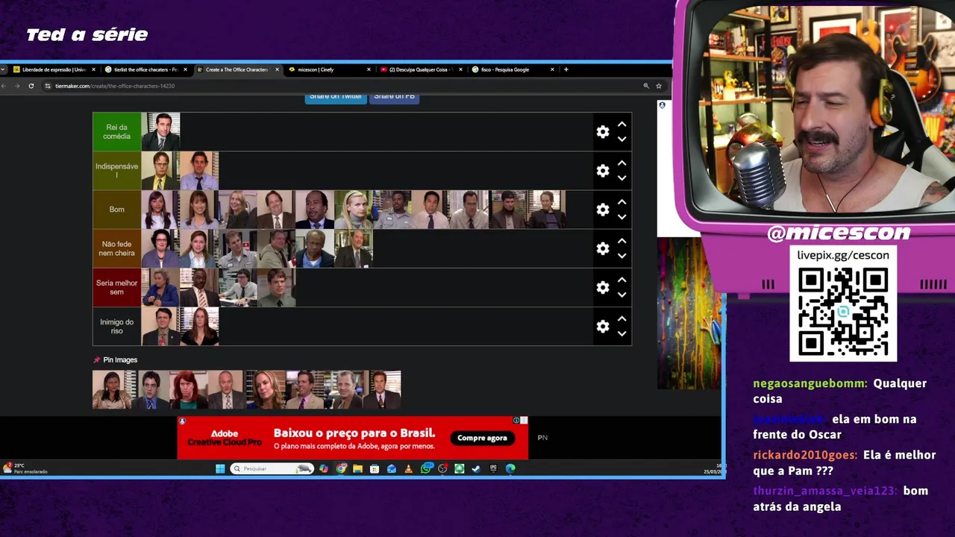Move Inimigo do riso tier up
This screenshot has height=537, width=955.
coord(621,318)
